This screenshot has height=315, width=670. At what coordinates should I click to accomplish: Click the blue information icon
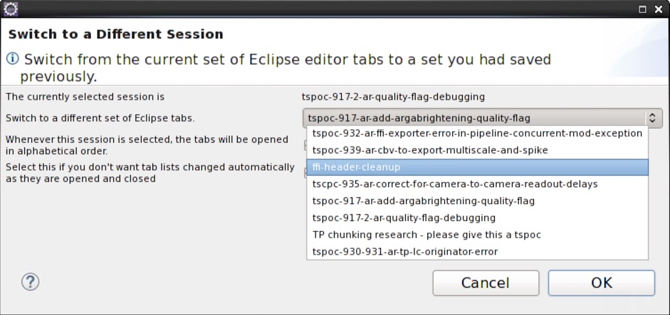12,60
